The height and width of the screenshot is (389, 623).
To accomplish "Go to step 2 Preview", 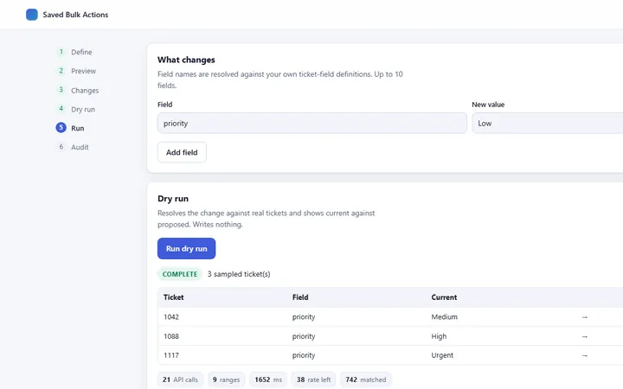I will tap(77, 71).
